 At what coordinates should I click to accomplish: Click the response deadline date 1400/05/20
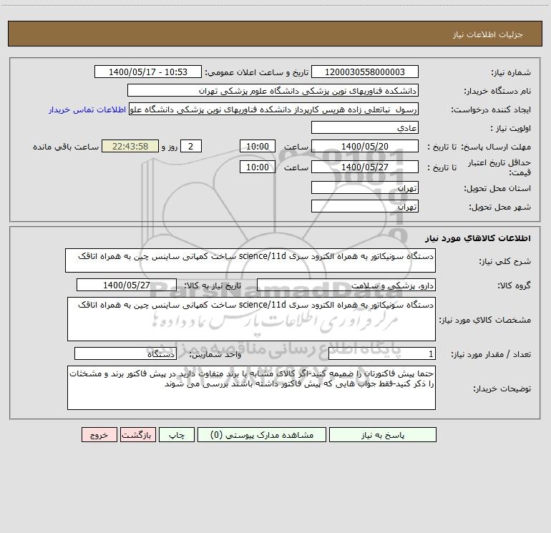click(x=365, y=147)
